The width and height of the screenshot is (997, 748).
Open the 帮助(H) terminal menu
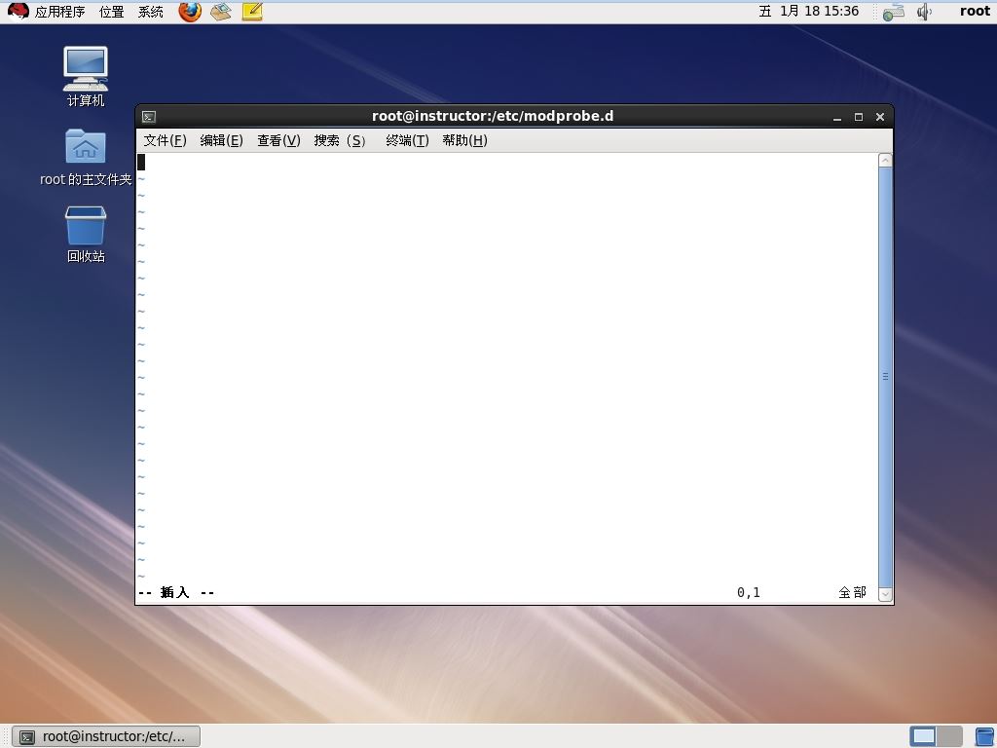(x=464, y=140)
